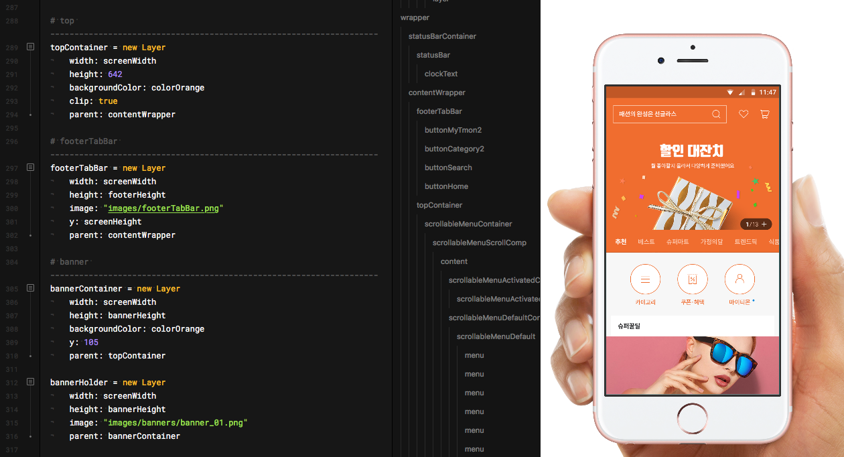Select the topContainer layer in the tree
The height and width of the screenshot is (457, 844).
439,205
